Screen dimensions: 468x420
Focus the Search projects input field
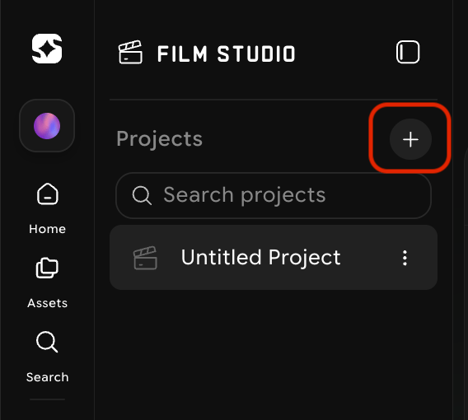(x=274, y=195)
